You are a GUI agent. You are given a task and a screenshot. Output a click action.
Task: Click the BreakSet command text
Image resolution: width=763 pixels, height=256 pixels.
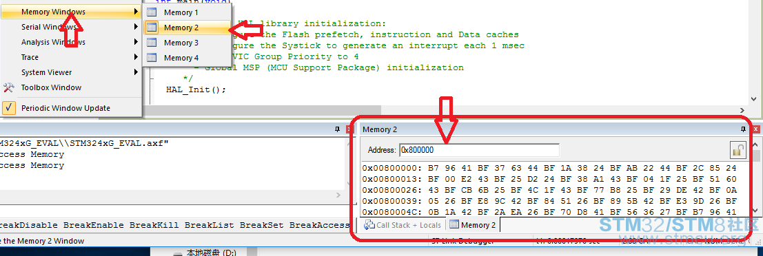[x=262, y=225]
